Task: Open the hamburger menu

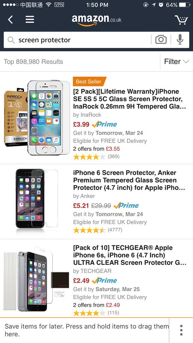Action: point(30,20)
